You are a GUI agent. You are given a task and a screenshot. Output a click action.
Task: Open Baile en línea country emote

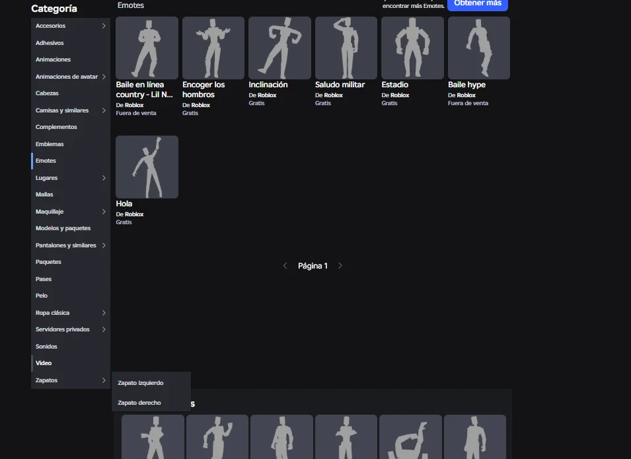point(147,48)
